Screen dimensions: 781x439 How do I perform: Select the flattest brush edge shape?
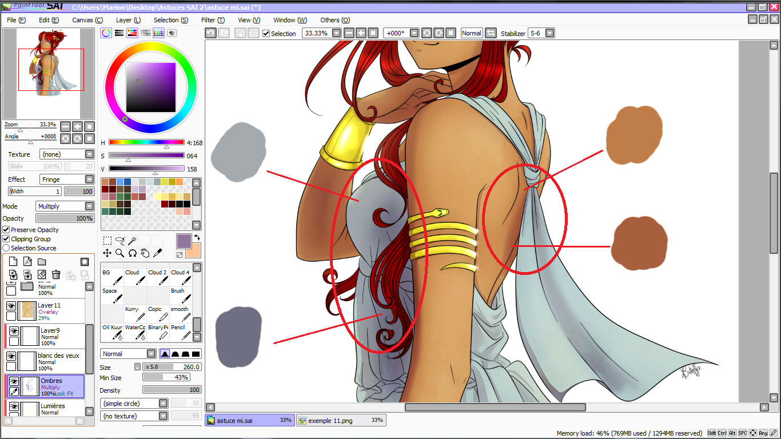[x=196, y=354]
